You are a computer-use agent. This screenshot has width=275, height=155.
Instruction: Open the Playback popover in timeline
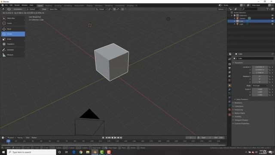[12, 138]
